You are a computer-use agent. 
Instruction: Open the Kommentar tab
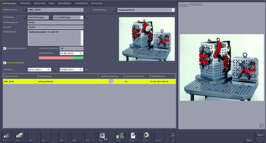[97, 3]
